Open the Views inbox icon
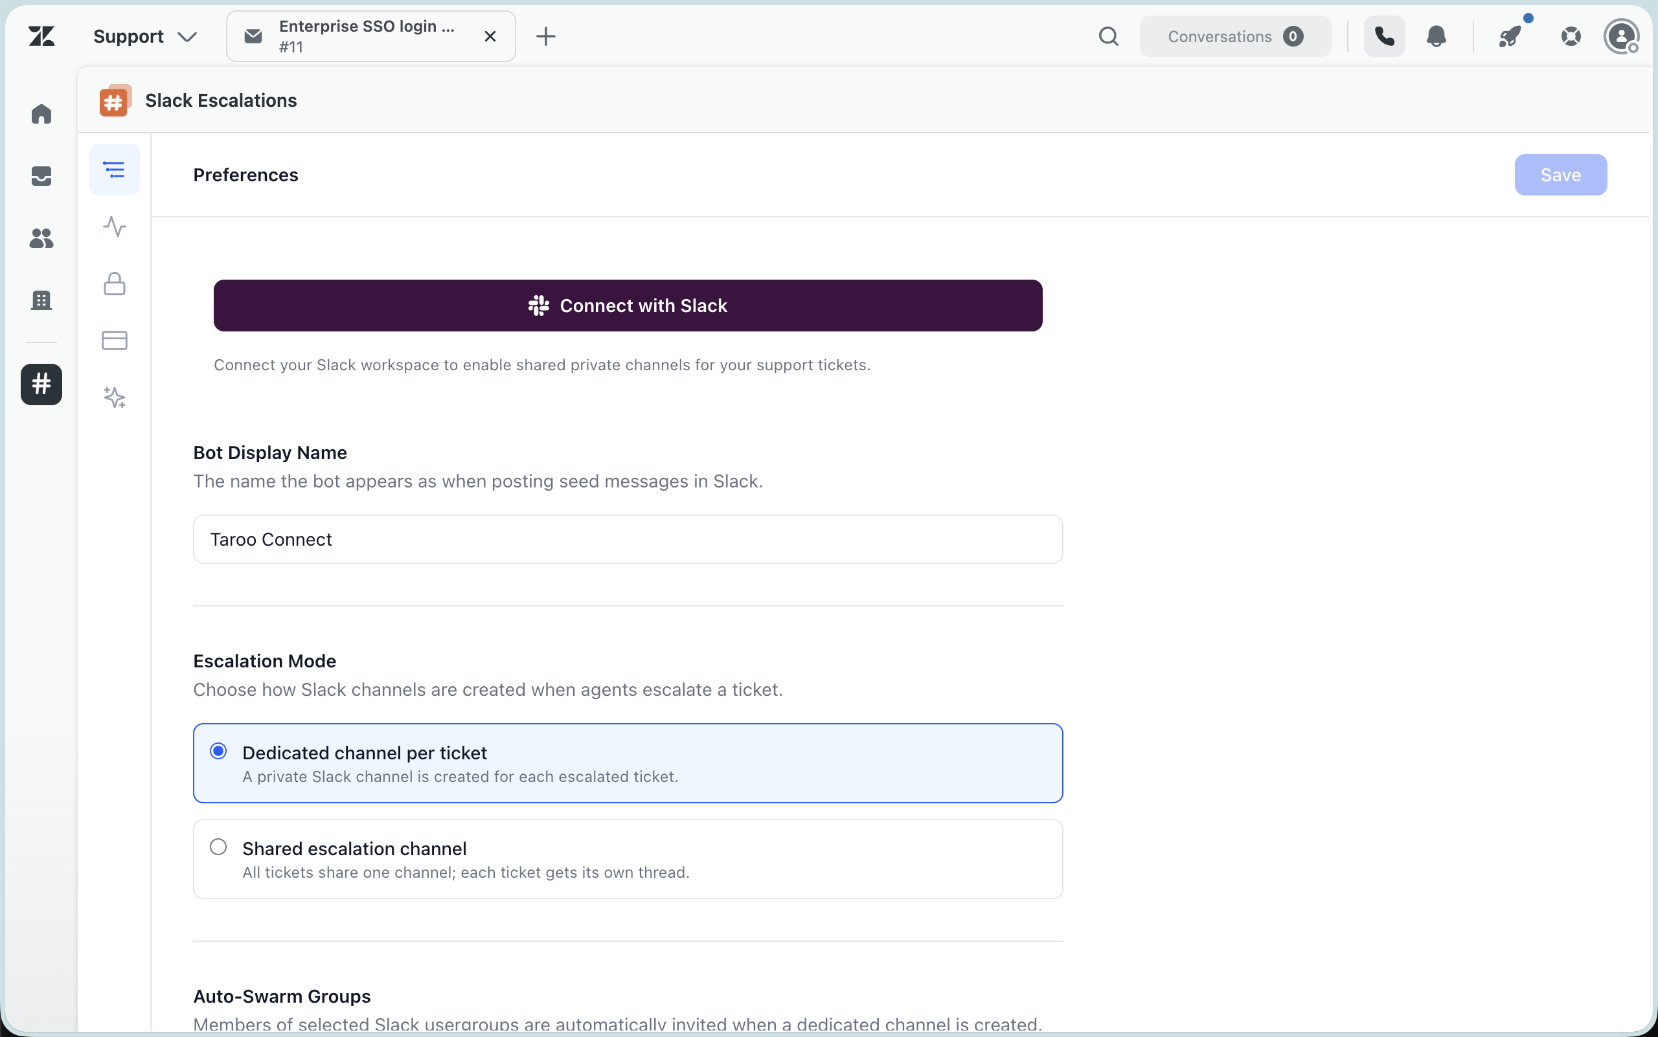The width and height of the screenshot is (1658, 1037). click(41, 176)
